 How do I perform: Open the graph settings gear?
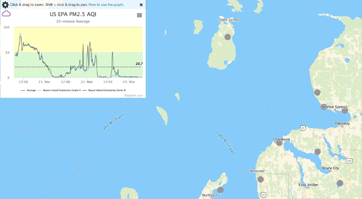[x=5, y=4]
